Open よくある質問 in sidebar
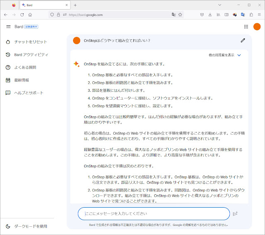 pyautogui.click(x=21, y=67)
